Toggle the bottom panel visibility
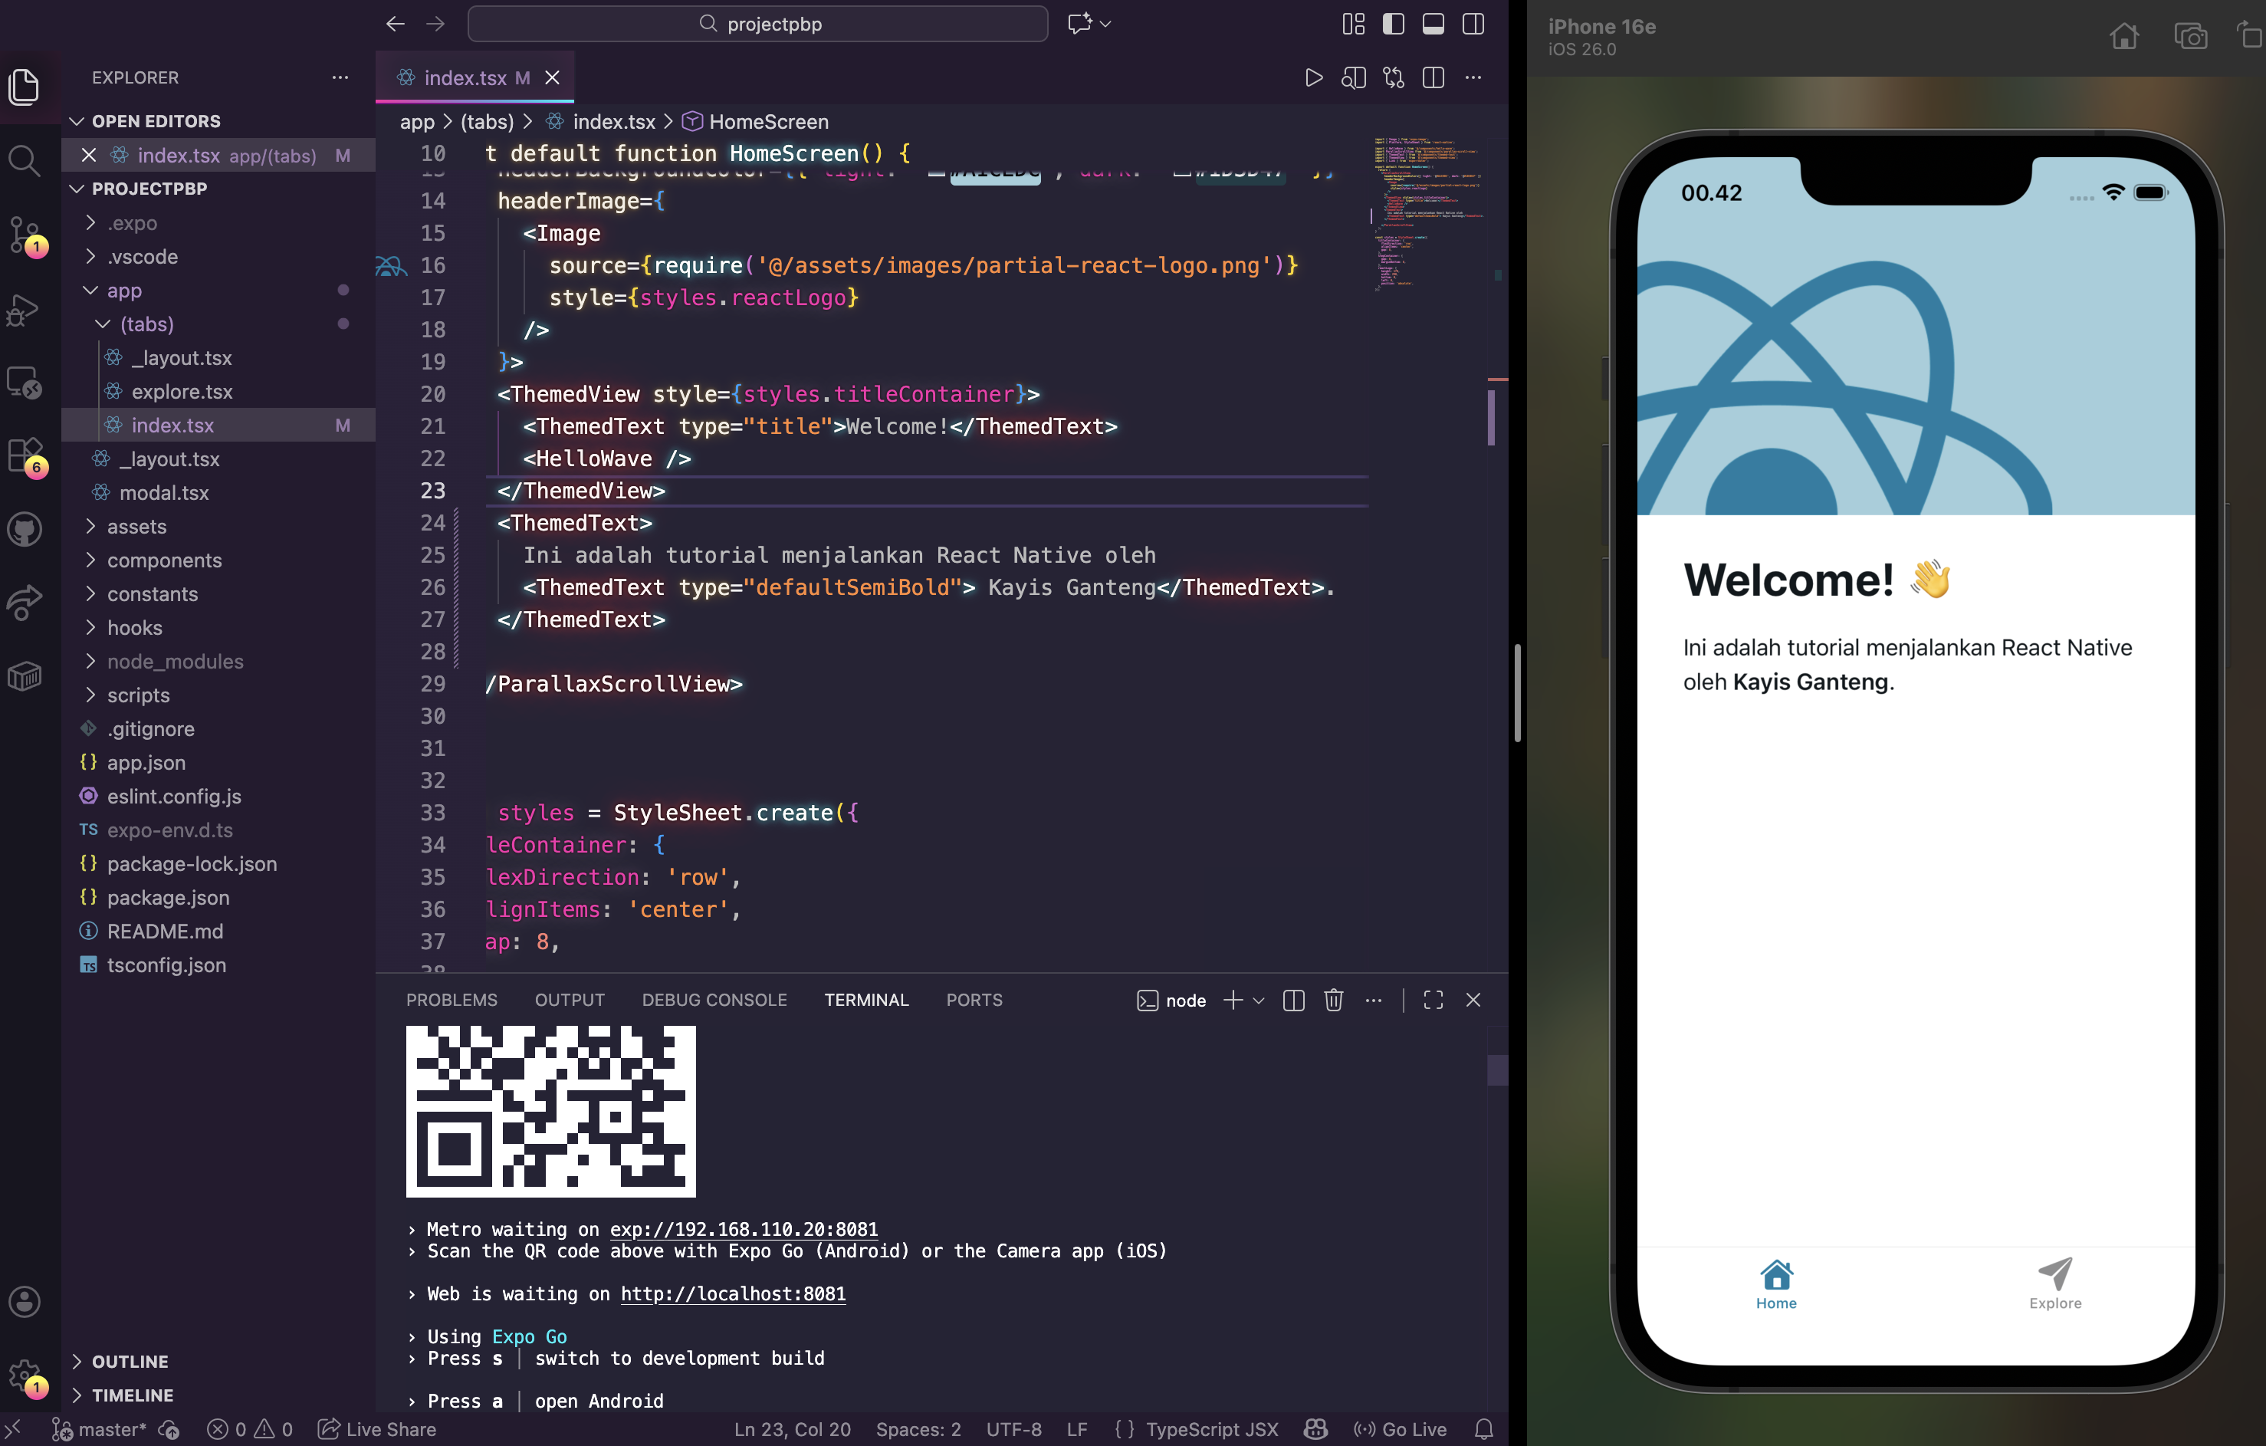Screen dimensions: 2266x1446 (1433, 25)
